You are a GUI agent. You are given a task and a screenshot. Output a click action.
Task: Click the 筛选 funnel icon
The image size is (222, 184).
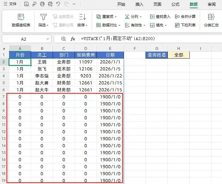tap(43, 17)
